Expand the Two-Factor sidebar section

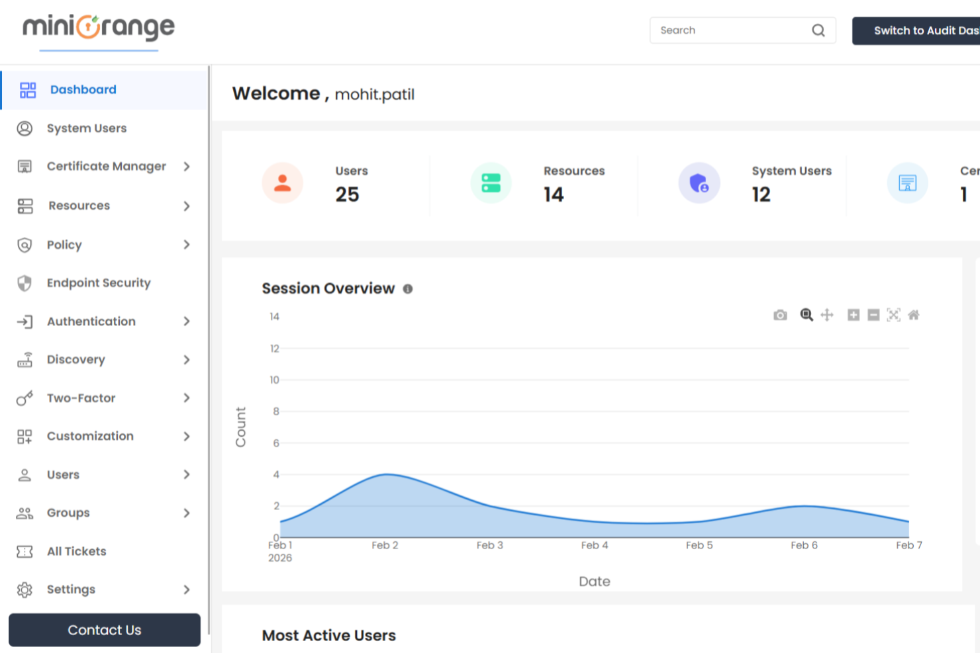pyautogui.click(x=187, y=398)
